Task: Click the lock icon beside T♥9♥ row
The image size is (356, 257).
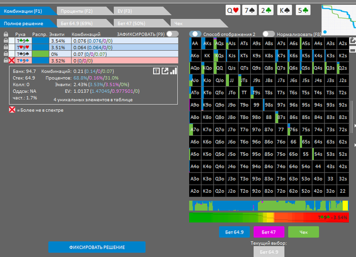Action: 6,47
